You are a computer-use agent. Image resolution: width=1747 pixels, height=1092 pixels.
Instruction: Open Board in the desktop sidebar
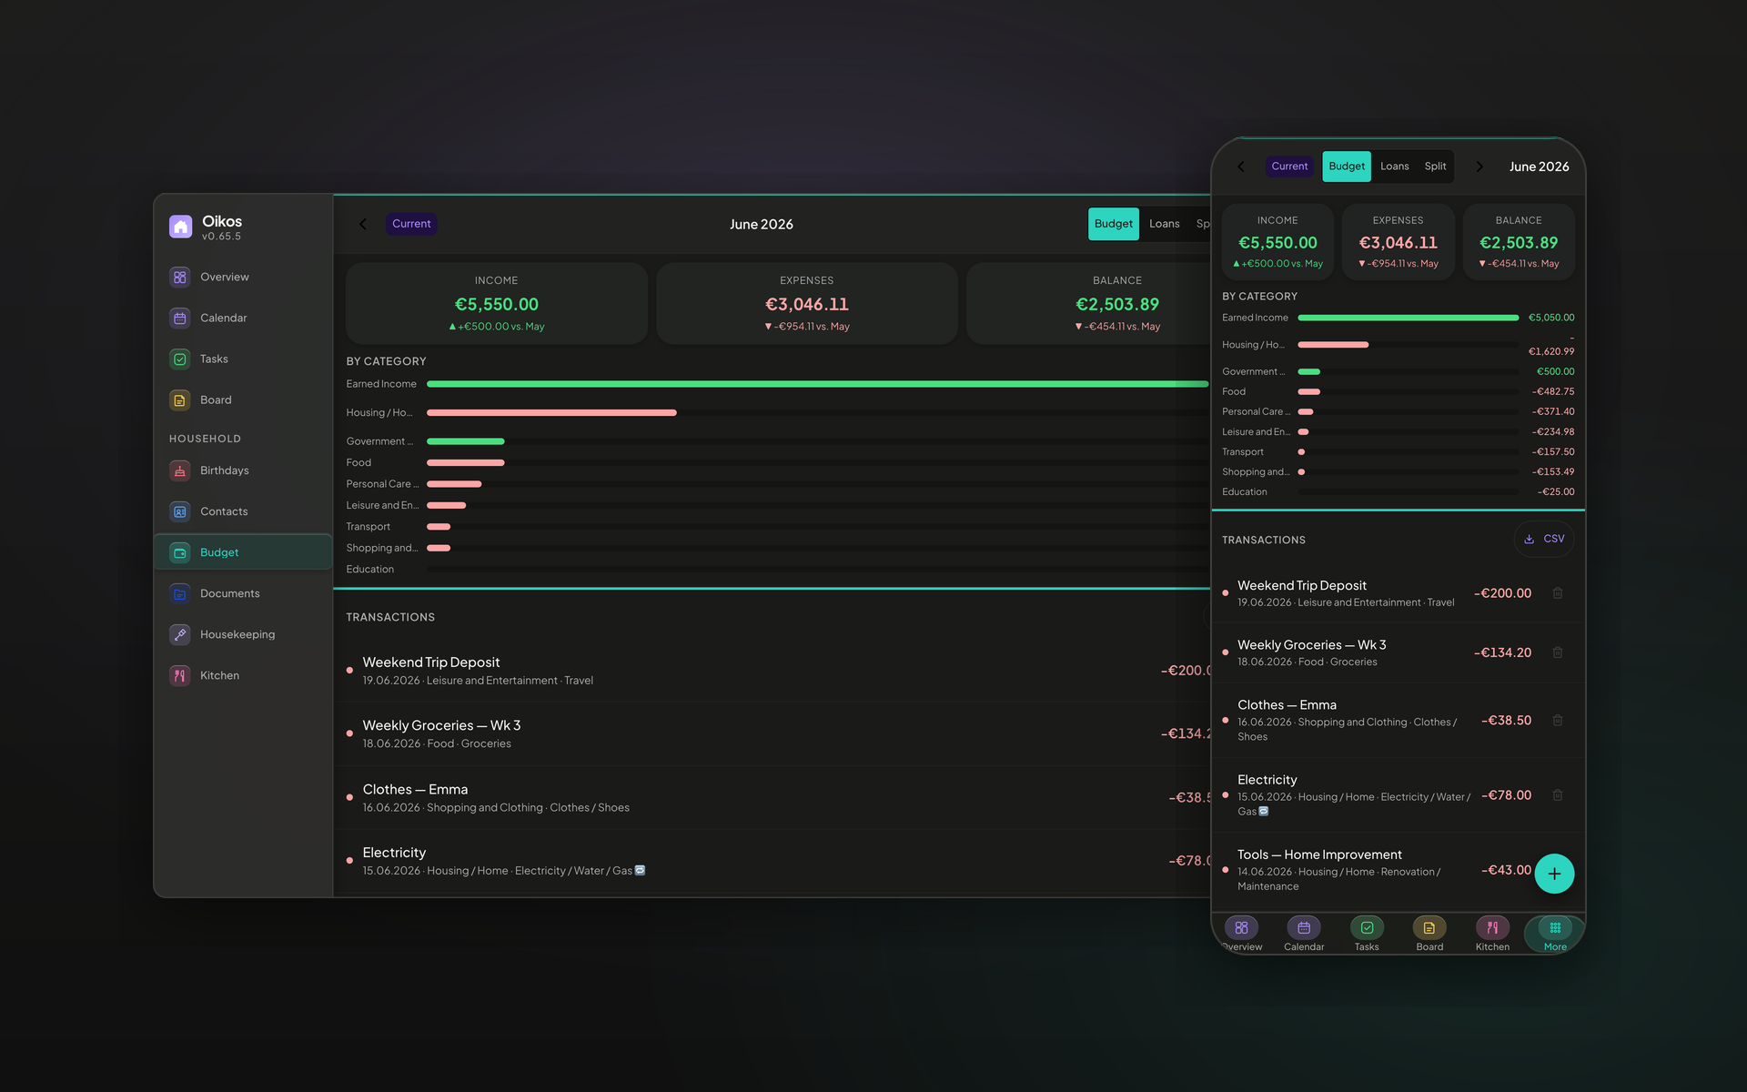[242, 399]
